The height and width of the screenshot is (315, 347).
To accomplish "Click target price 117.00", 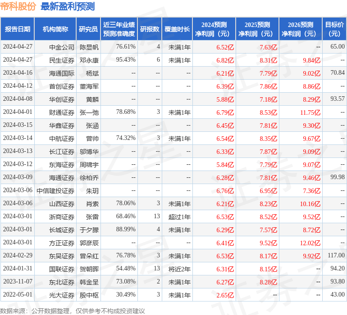I will click(x=336, y=255).
